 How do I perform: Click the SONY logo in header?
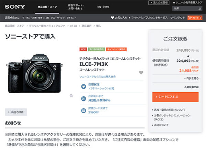tap(15, 7)
